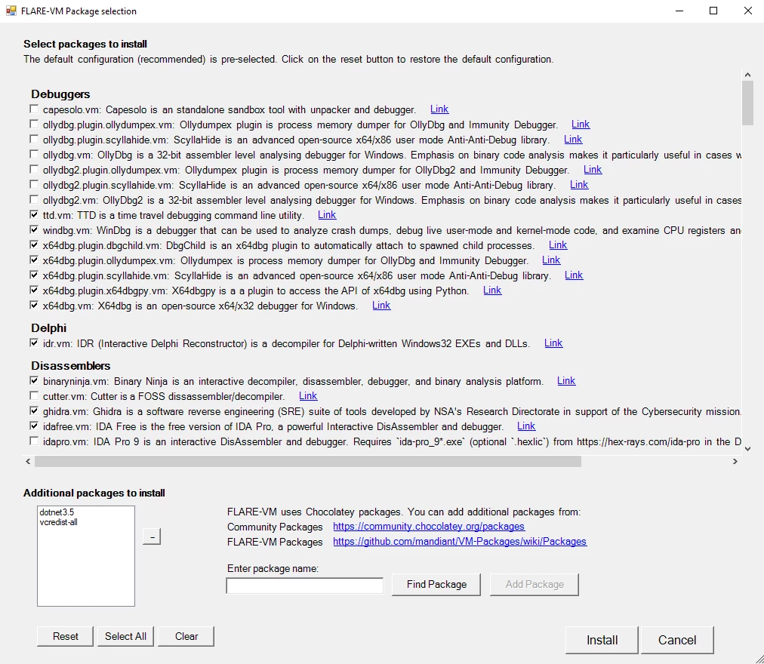The width and height of the screenshot is (764, 664).
Task: Minimize the FLARE-VM window
Action: (679, 11)
